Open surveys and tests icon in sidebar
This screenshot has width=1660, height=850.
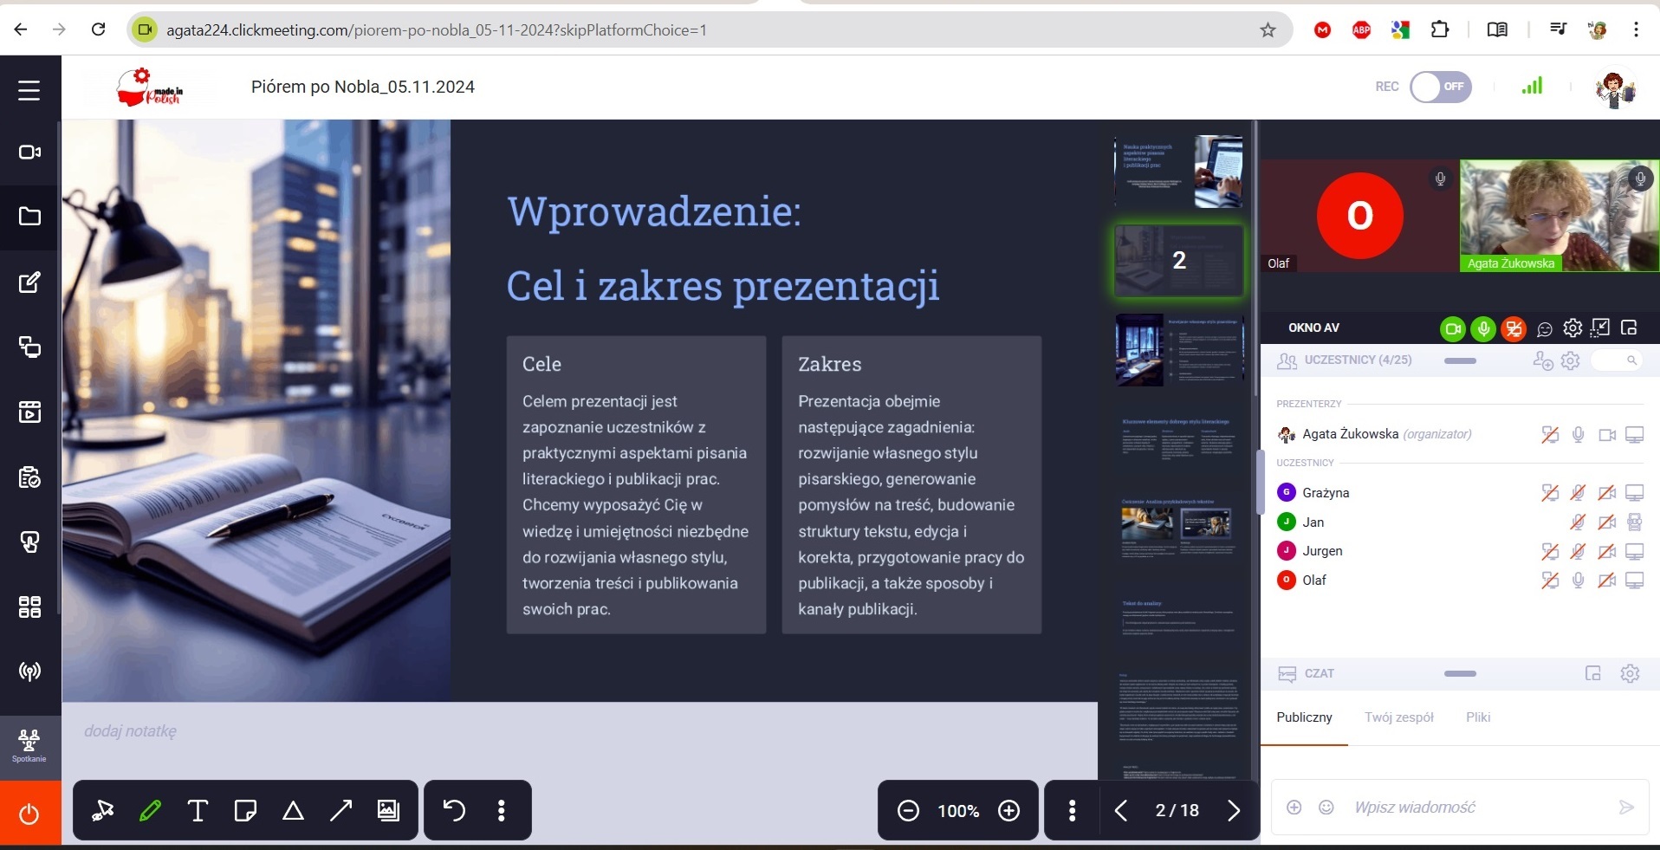tap(29, 477)
